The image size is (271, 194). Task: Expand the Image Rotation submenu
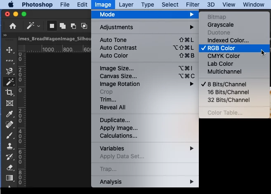click(145, 84)
